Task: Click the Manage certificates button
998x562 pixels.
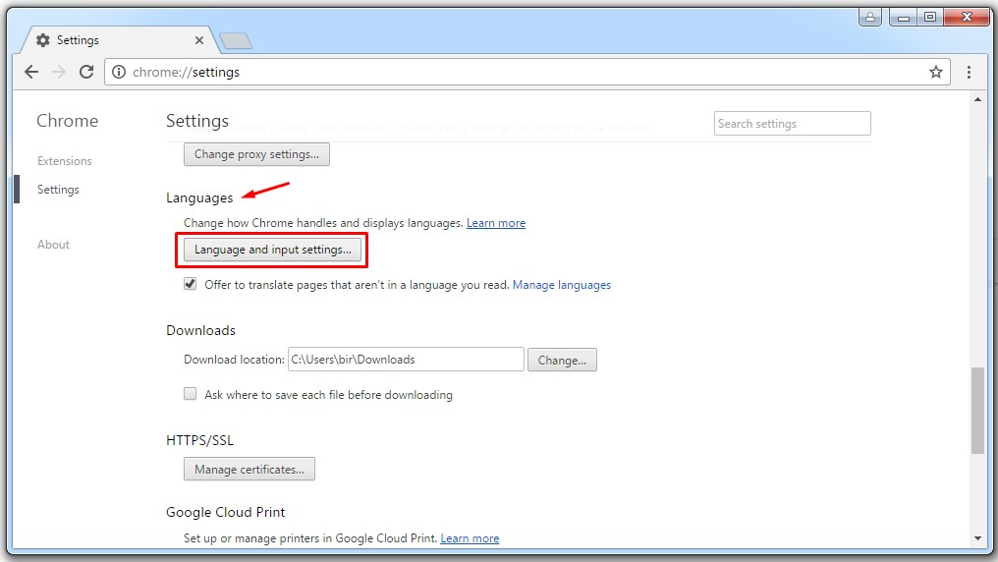Action: tap(249, 470)
